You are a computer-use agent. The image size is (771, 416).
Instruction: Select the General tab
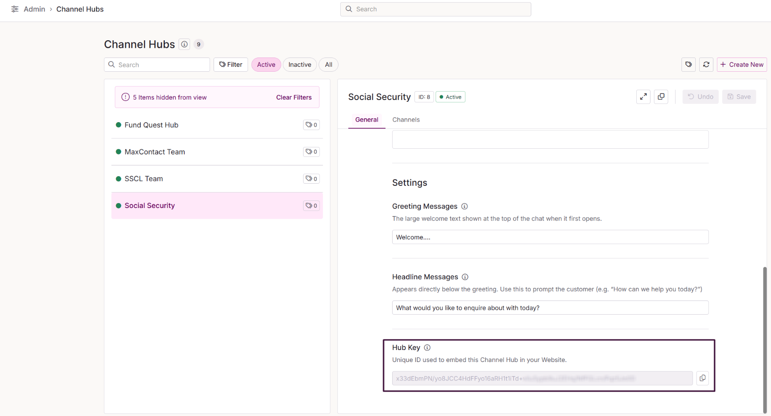366,119
